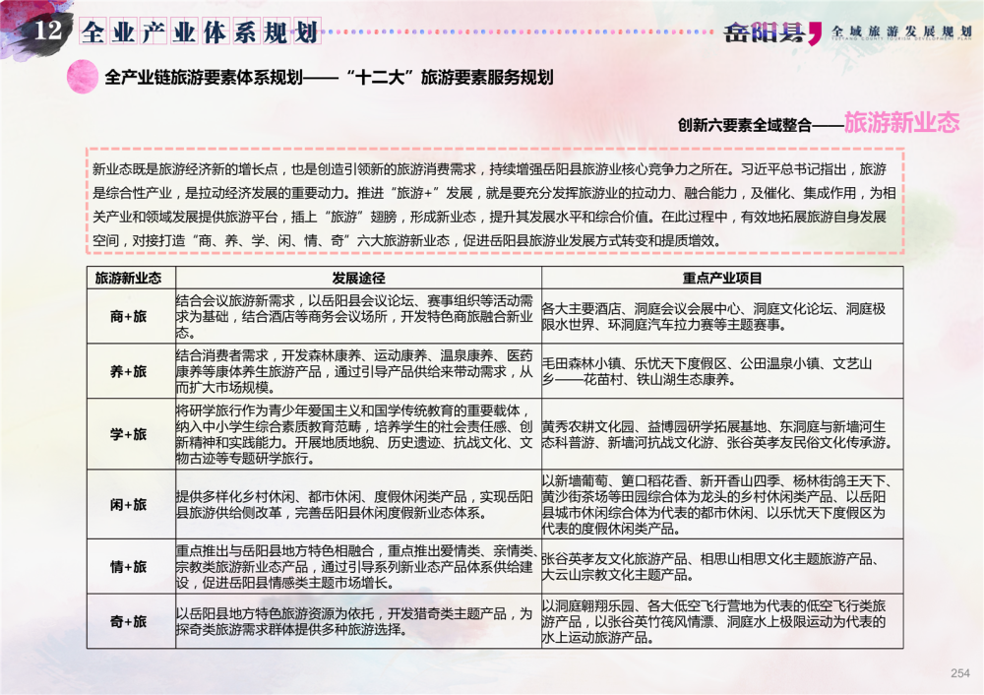The width and height of the screenshot is (984, 695).
Task: Click the 重点产业项目 column header
Action: pyautogui.click(x=721, y=279)
